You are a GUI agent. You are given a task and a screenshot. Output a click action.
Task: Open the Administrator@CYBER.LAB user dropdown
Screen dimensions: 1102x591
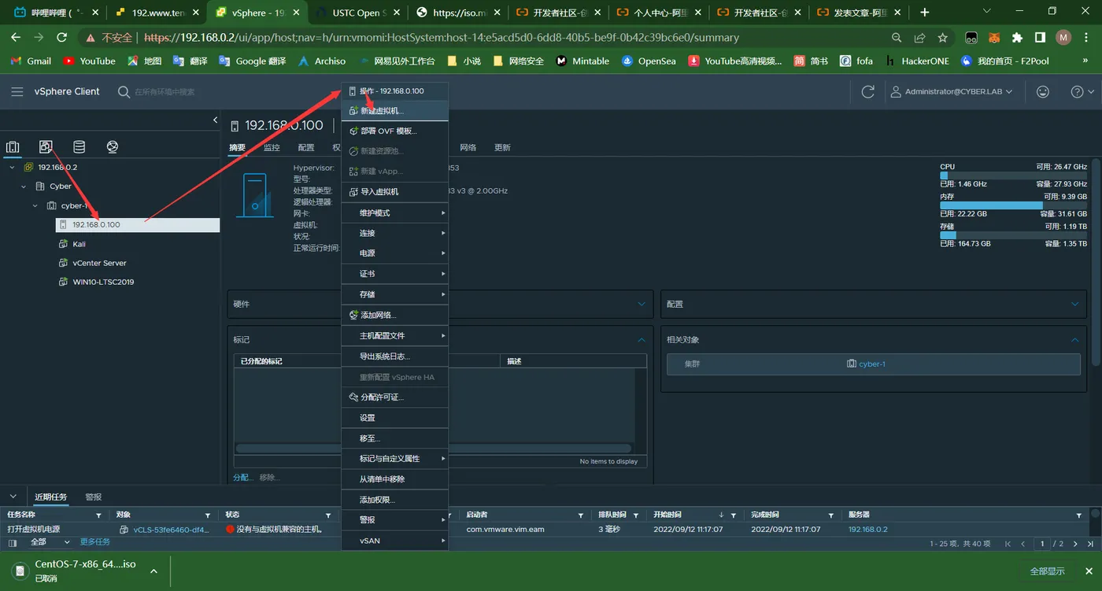(953, 92)
